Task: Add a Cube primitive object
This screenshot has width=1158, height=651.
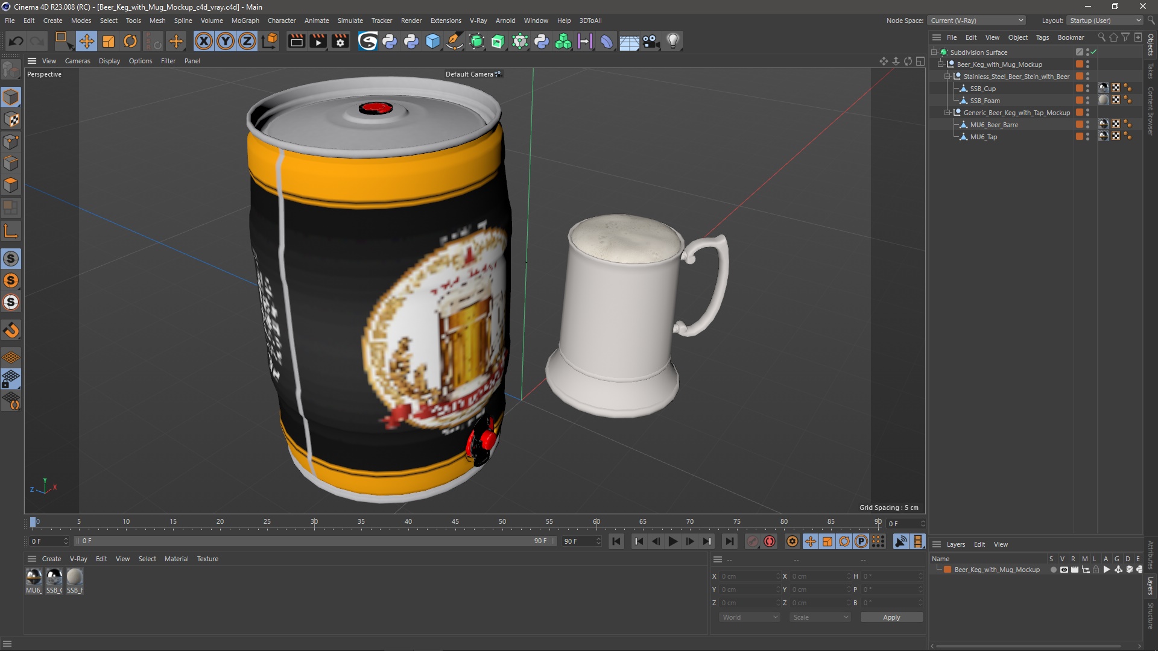Action: (x=432, y=41)
